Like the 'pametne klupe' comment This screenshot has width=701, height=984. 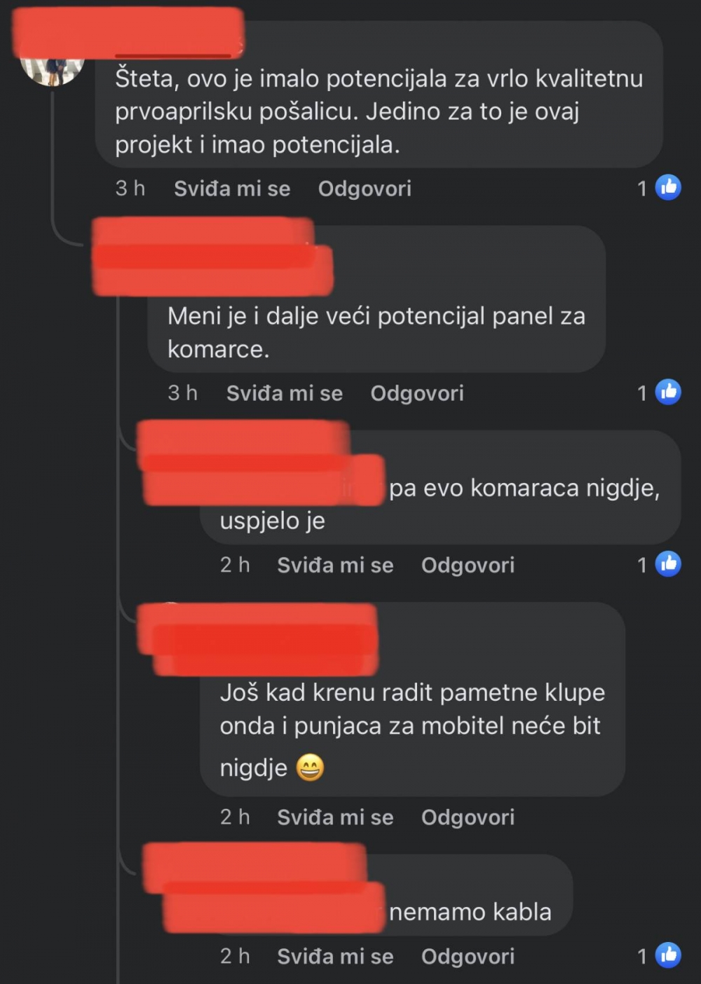pos(335,817)
